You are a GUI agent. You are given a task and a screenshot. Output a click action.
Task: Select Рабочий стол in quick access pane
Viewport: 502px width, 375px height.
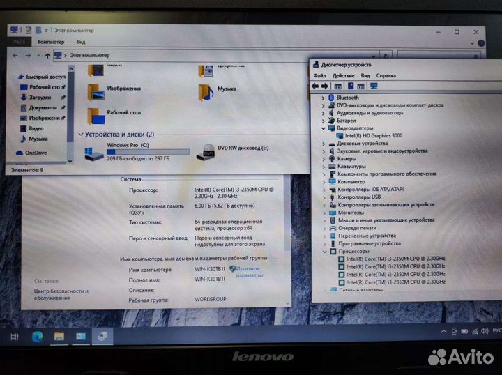point(45,87)
